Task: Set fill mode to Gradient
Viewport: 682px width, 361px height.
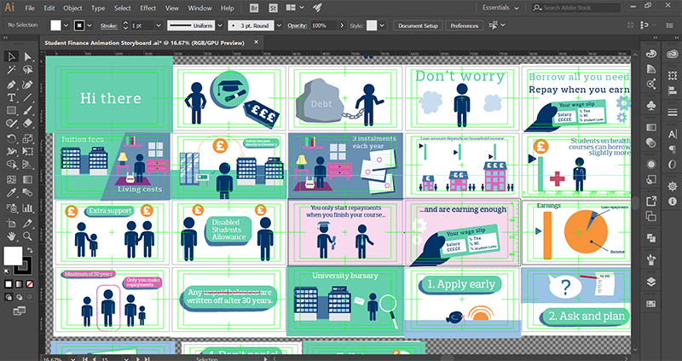Action: pos(19,284)
